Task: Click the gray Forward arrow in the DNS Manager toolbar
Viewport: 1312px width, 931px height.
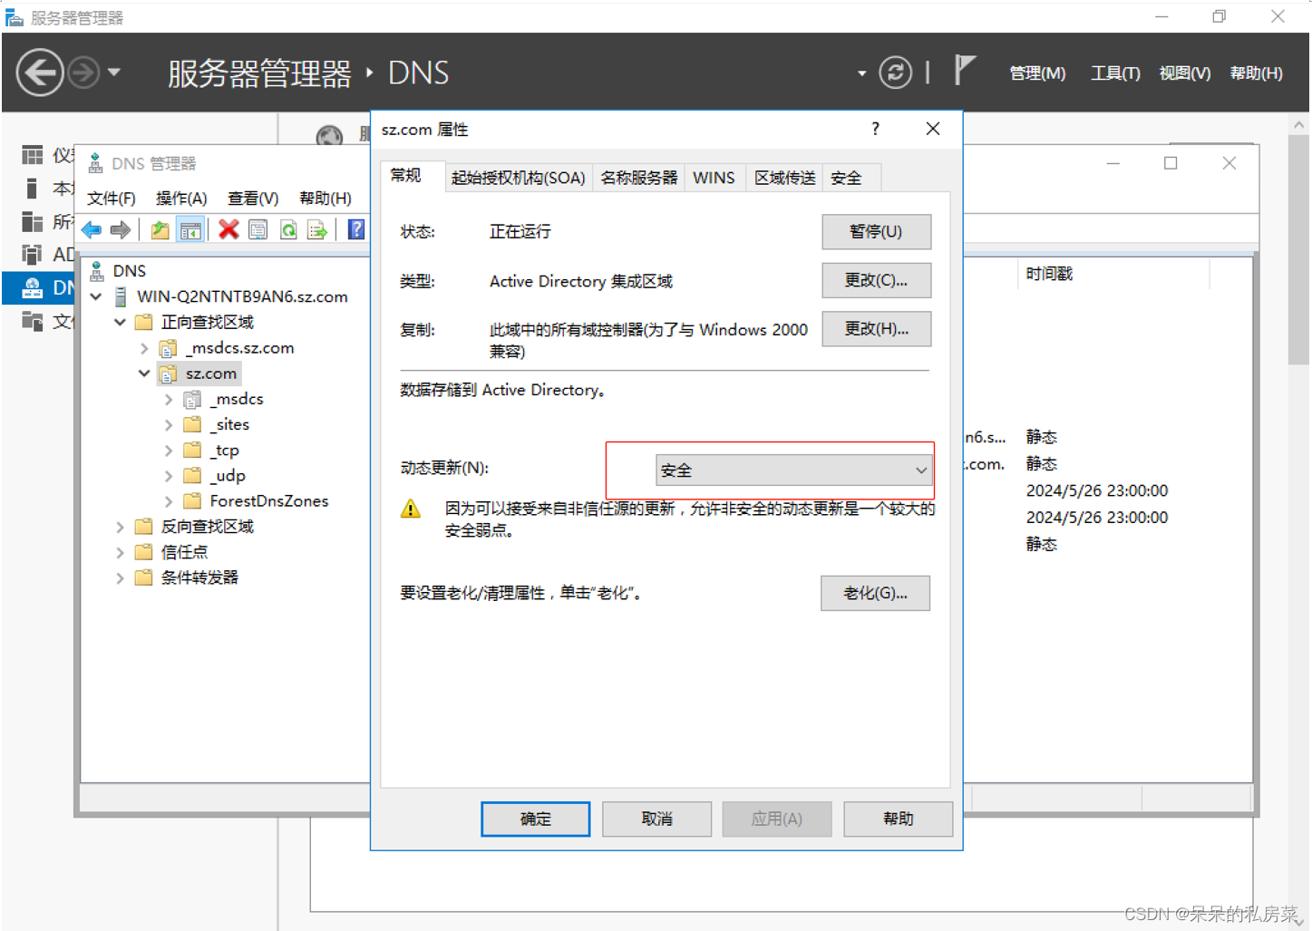Action: tap(121, 230)
